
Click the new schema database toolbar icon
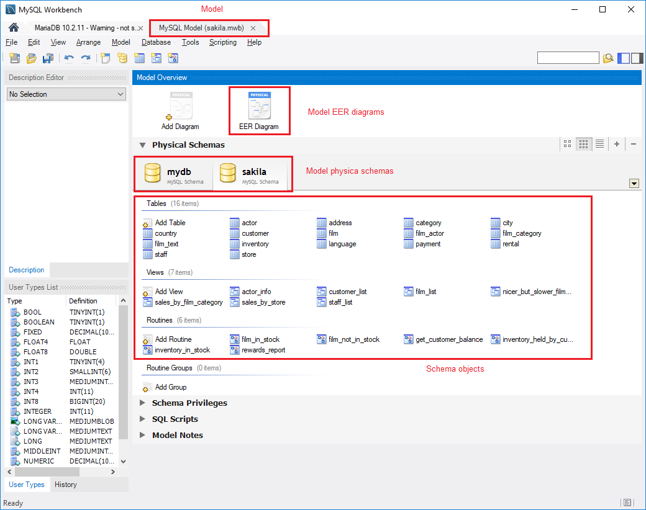122,58
